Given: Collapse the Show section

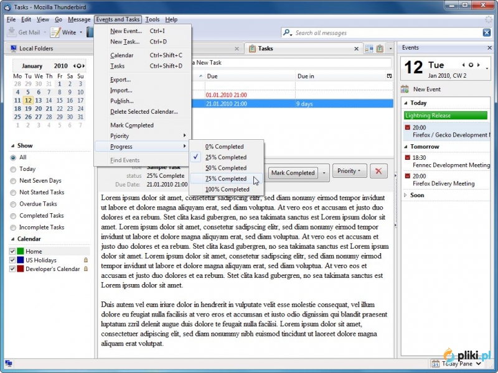Looking at the screenshot, I should [x=12, y=145].
